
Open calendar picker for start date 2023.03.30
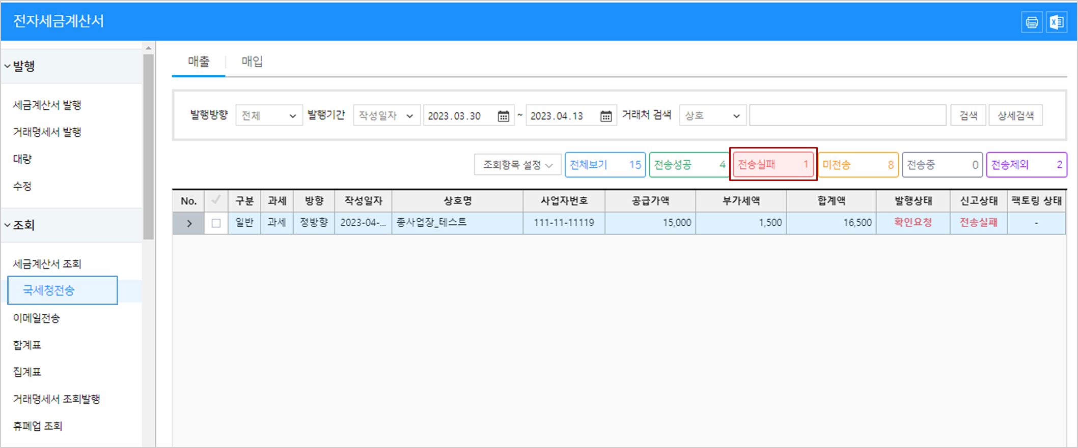(x=503, y=116)
